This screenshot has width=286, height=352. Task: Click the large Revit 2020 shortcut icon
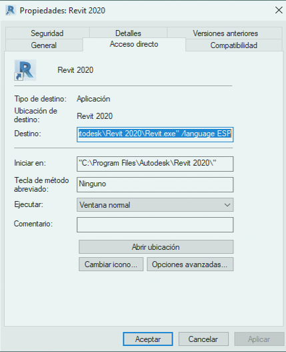(25, 70)
